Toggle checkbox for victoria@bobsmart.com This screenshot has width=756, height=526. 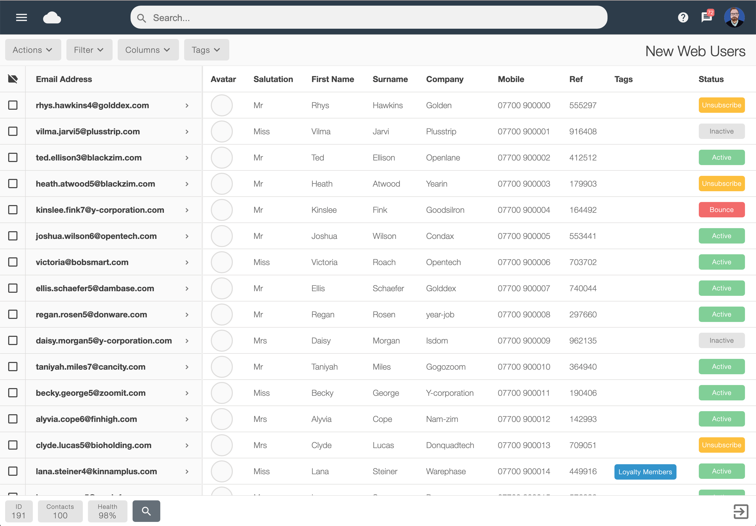(x=13, y=262)
